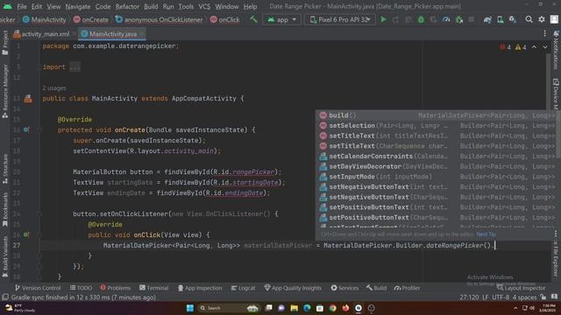Click the user account avatar icon
The image size is (561, 315).
click(554, 19)
